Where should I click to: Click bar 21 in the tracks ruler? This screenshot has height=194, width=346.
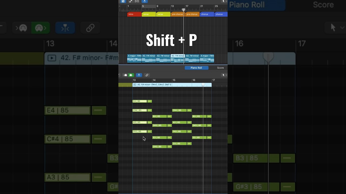pyautogui.click(x=201, y=6)
